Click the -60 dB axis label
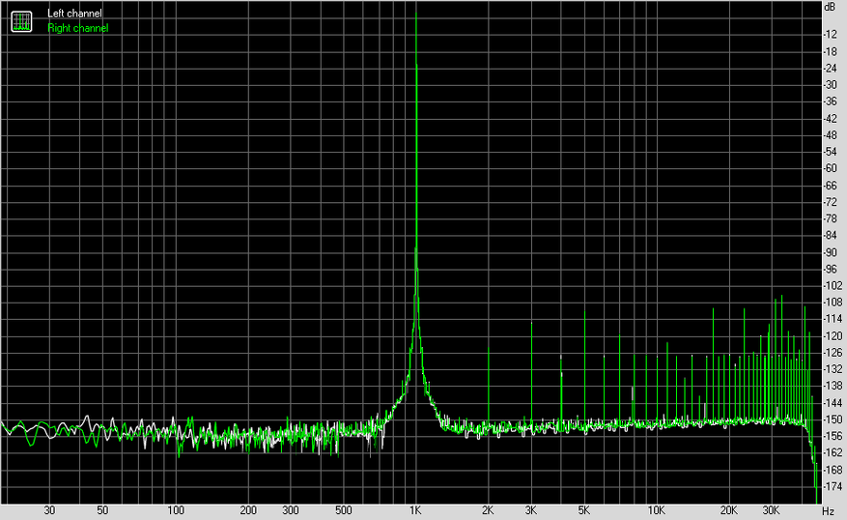 (830, 168)
